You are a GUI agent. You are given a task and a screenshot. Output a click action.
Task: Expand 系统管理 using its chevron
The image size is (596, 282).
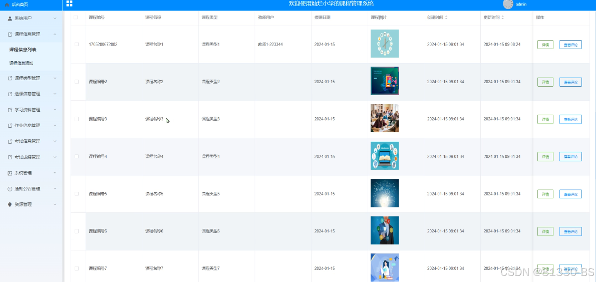[55, 173]
